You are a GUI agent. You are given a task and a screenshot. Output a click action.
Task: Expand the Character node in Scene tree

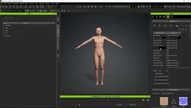[x=4, y=25]
